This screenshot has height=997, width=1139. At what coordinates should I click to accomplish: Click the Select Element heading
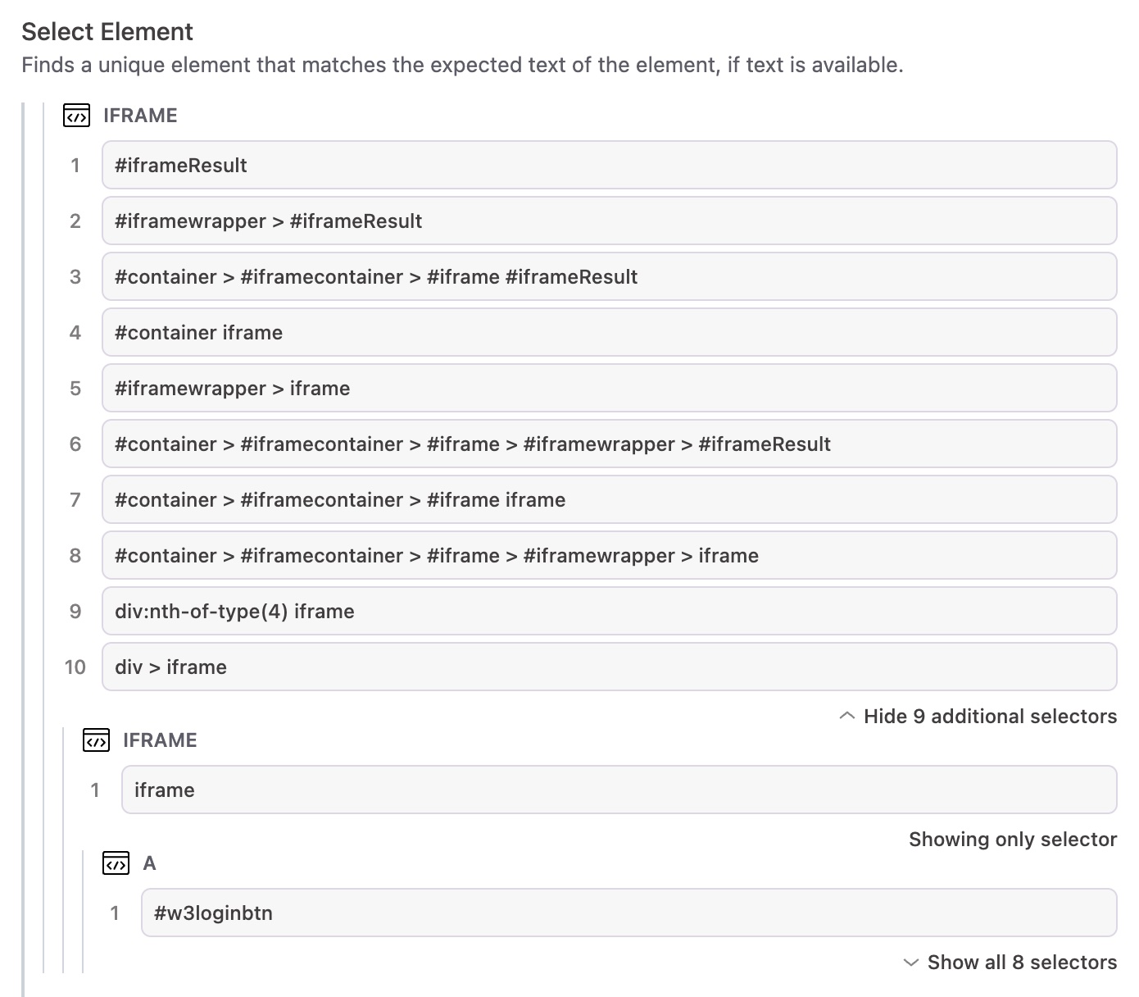pos(107,31)
